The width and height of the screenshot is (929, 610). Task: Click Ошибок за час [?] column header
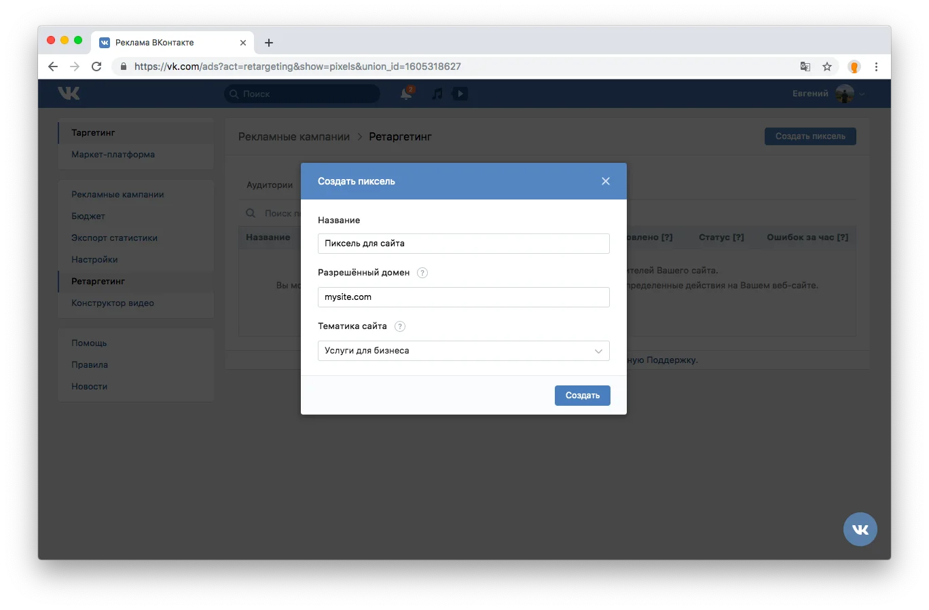click(807, 237)
